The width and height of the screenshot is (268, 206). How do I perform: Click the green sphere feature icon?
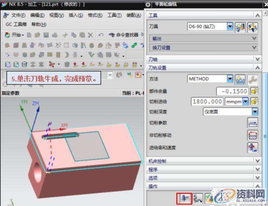pyautogui.click(x=92, y=45)
